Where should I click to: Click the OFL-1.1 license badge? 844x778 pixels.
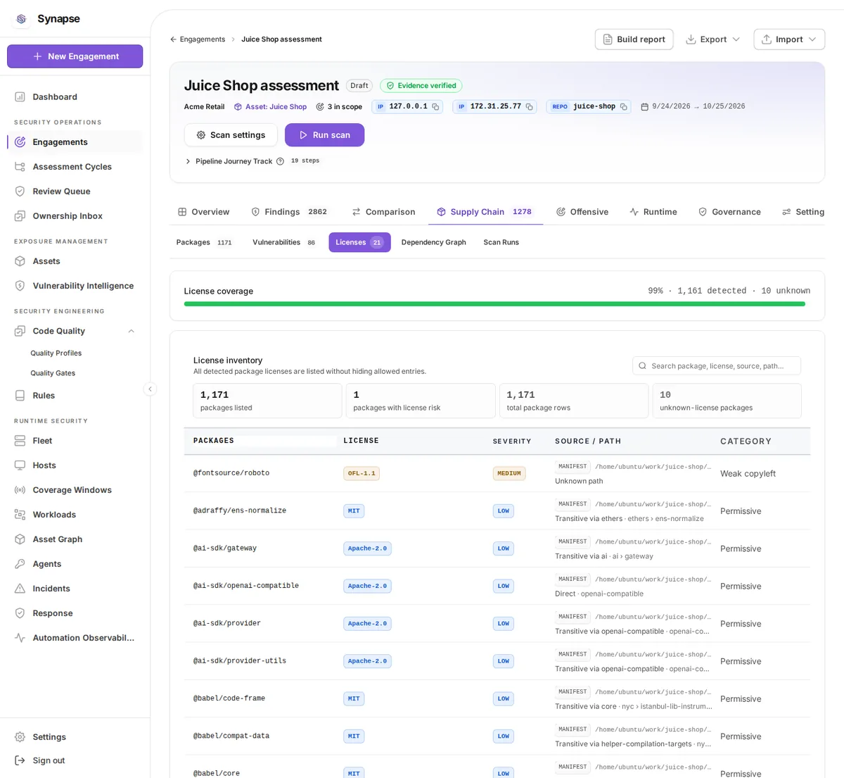(362, 473)
